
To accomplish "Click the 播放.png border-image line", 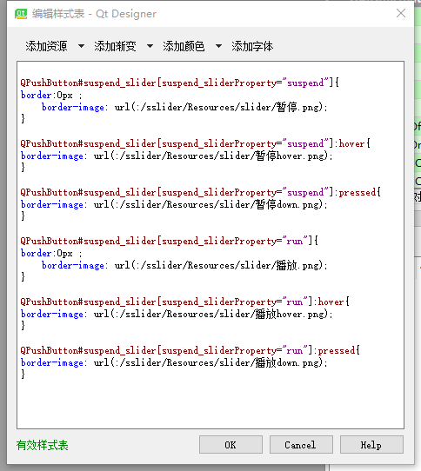I will 184,265.
